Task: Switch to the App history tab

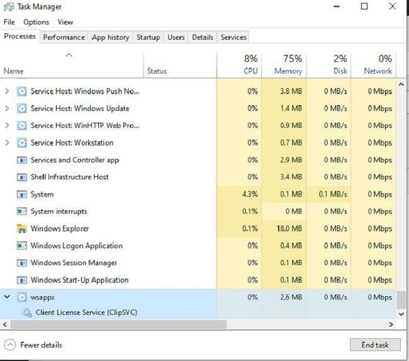Action: click(x=110, y=37)
